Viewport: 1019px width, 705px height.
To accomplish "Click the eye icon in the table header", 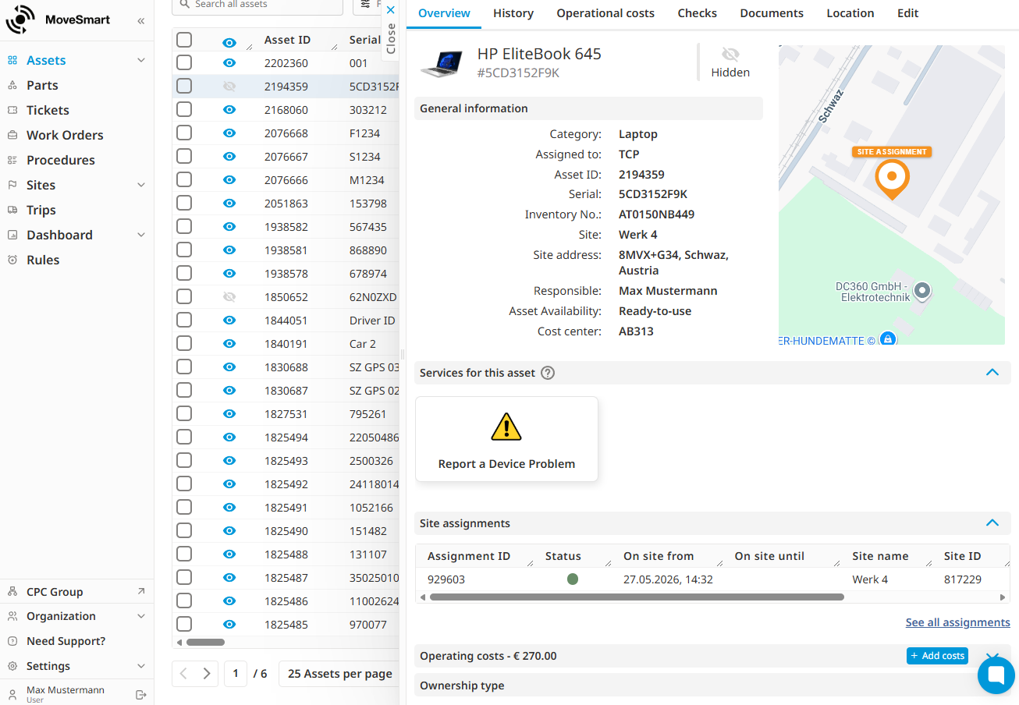I will (x=229, y=42).
